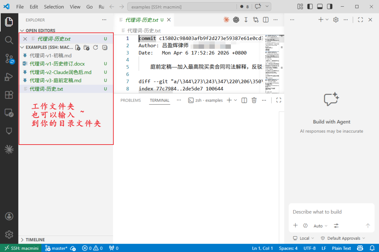Open Remote Explorer view
This screenshot has height=252, width=379.
click(9, 113)
